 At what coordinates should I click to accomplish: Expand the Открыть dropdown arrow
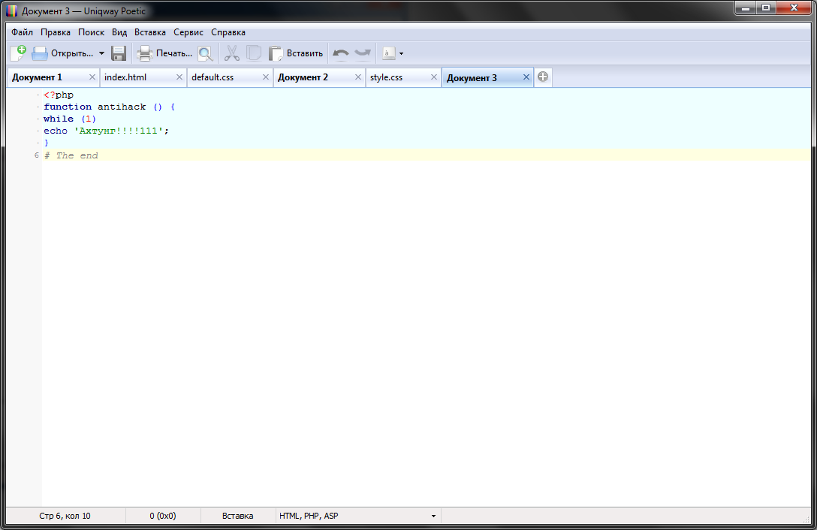click(x=101, y=53)
